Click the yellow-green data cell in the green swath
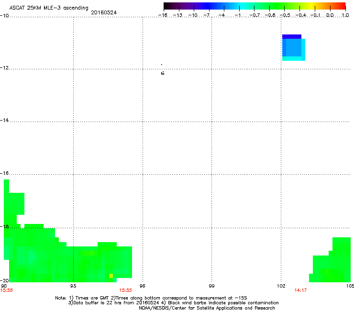Viewport: 354px width, 311px height. [111, 276]
